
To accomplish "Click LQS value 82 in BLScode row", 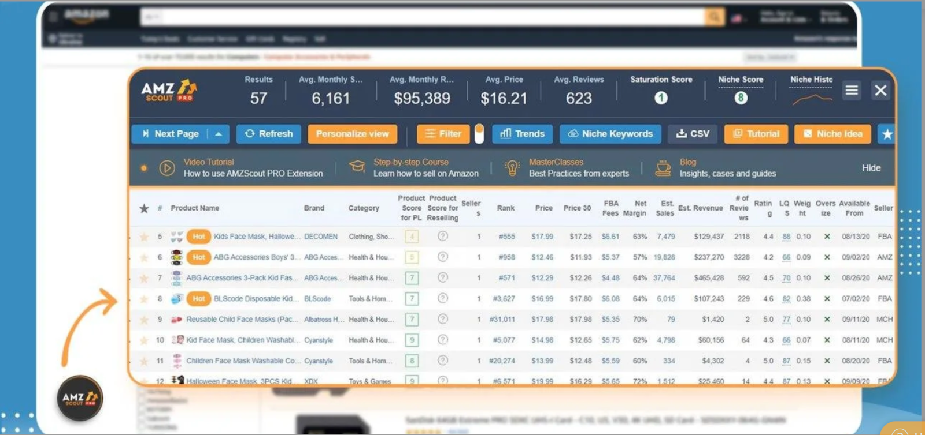I will [786, 299].
